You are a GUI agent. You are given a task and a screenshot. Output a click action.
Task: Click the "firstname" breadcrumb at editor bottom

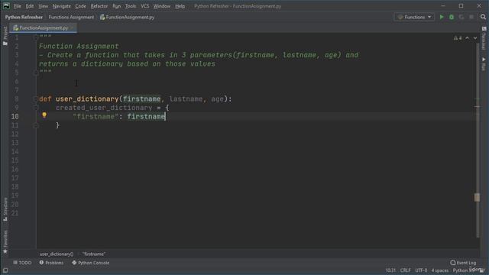(x=94, y=254)
